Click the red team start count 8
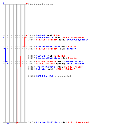 coord(27,3)
